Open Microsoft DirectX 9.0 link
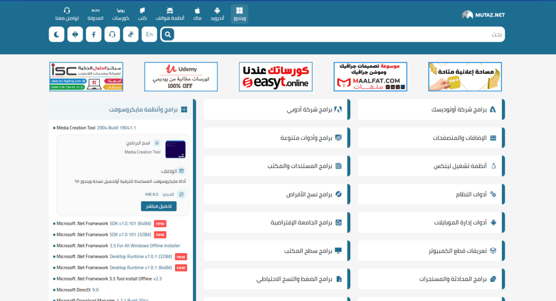 pos(78,290)
